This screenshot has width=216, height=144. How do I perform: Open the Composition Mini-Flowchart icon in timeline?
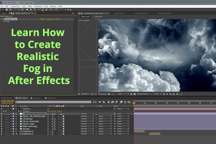[95, 102]
